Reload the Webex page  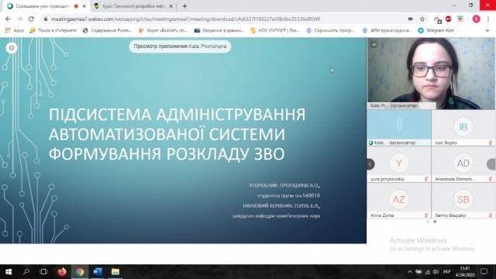(31, 19)
